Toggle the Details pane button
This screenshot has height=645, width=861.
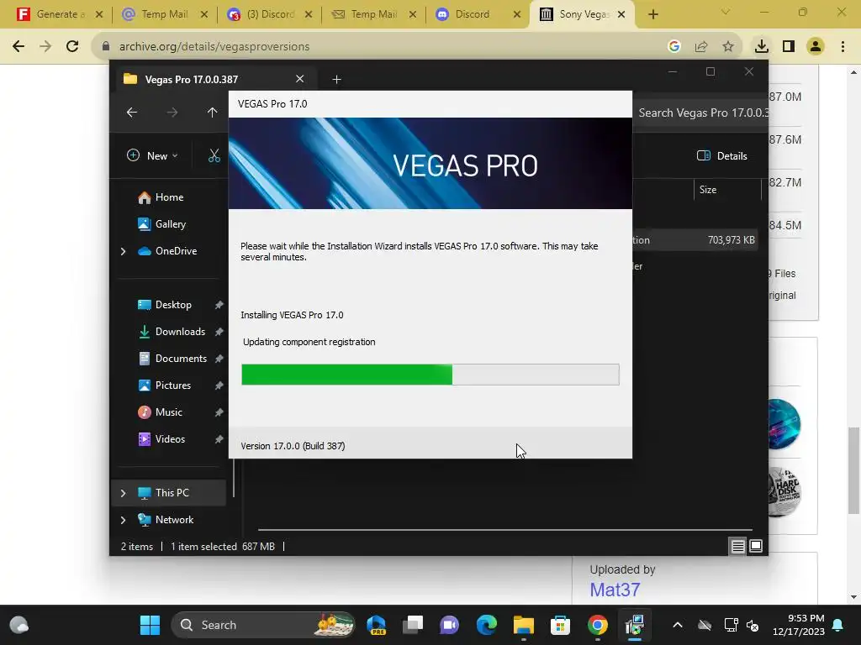pyautogui.click(x=722, y=155)
